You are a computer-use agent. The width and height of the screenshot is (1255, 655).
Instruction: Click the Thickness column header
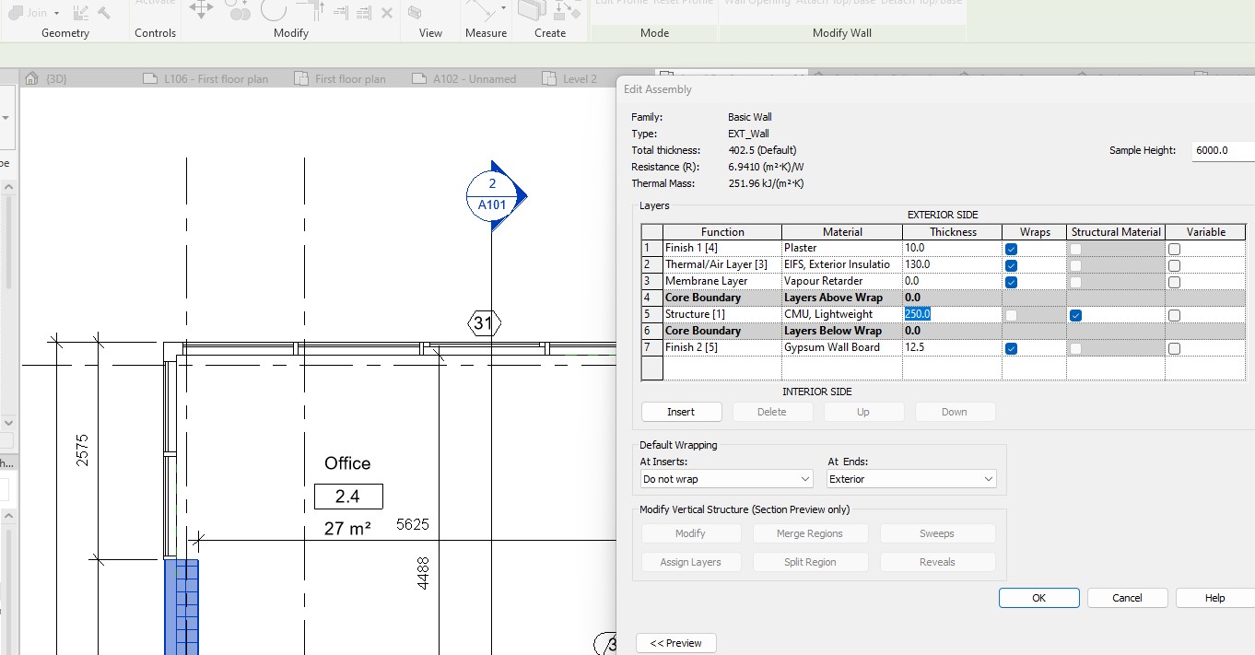[953, 232]
